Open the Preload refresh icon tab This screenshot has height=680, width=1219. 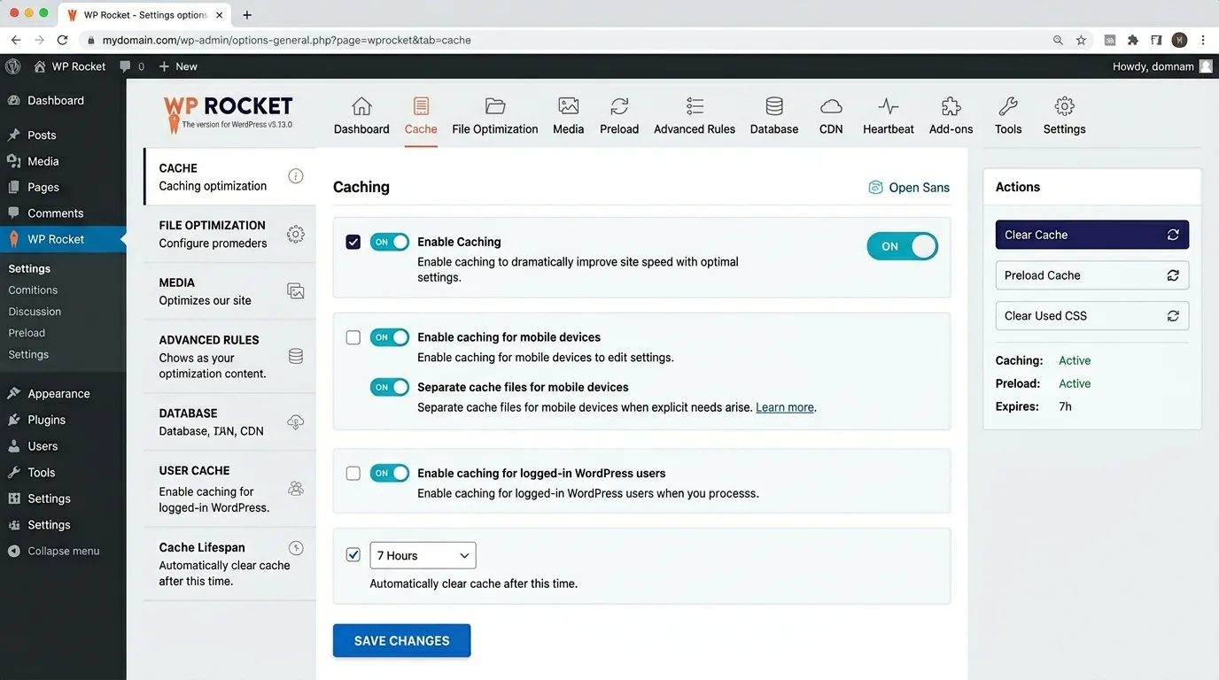click(x=619, y=106)
